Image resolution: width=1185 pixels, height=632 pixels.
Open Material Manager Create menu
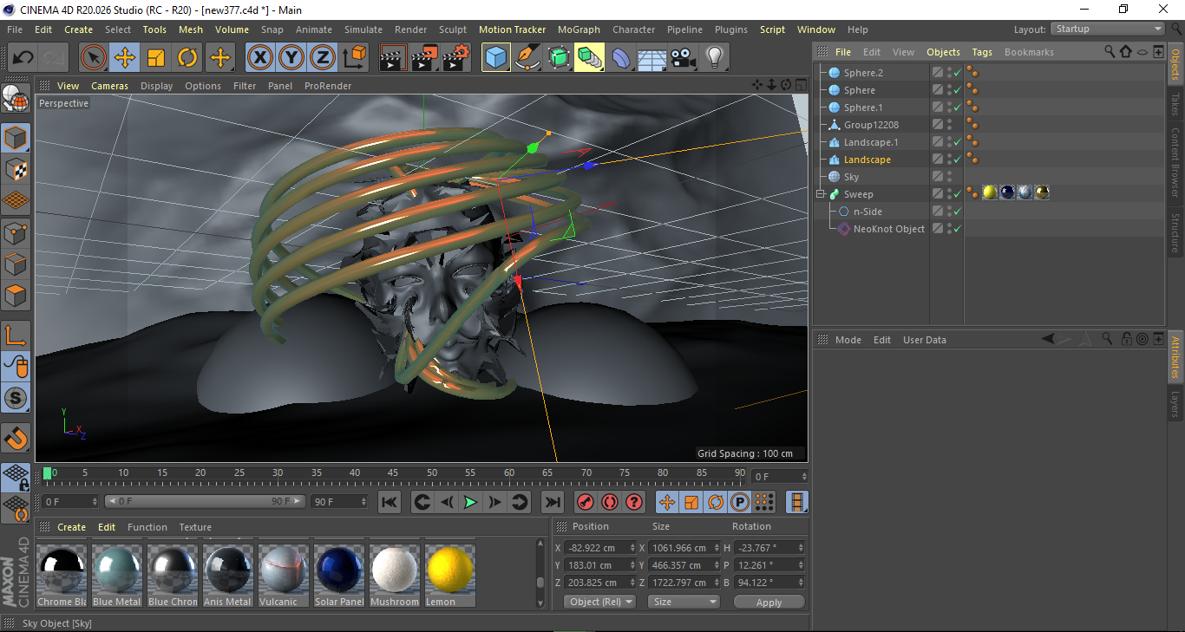coord(71,527)
